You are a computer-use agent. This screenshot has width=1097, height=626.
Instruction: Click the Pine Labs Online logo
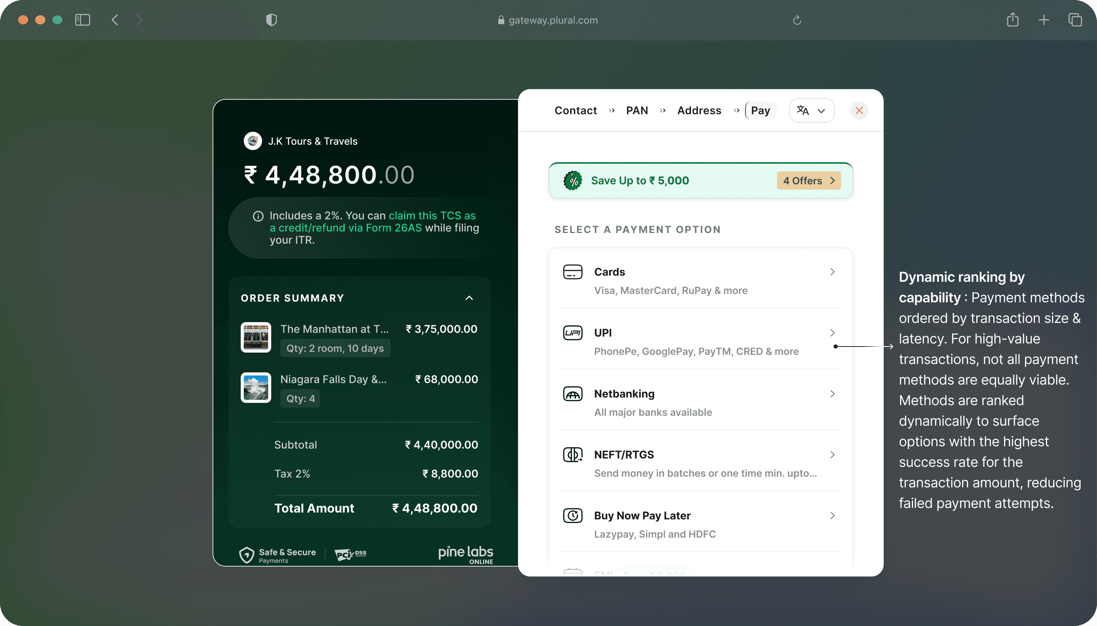pos(466,555)
